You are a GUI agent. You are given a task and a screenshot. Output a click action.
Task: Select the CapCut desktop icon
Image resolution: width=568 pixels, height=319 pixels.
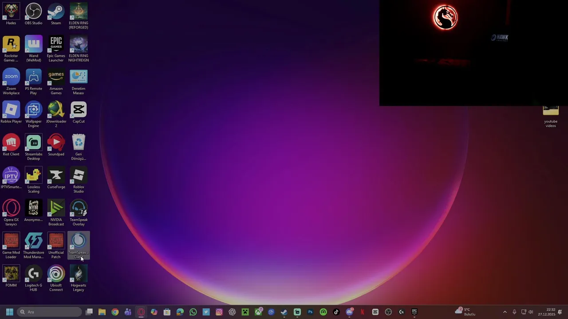(79, 113)
